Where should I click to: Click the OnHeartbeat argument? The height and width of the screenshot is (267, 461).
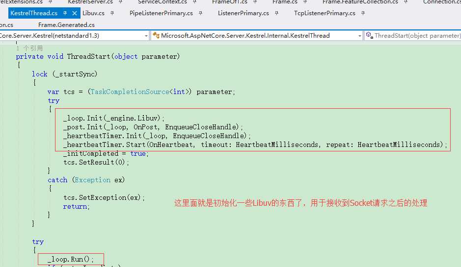171,145
